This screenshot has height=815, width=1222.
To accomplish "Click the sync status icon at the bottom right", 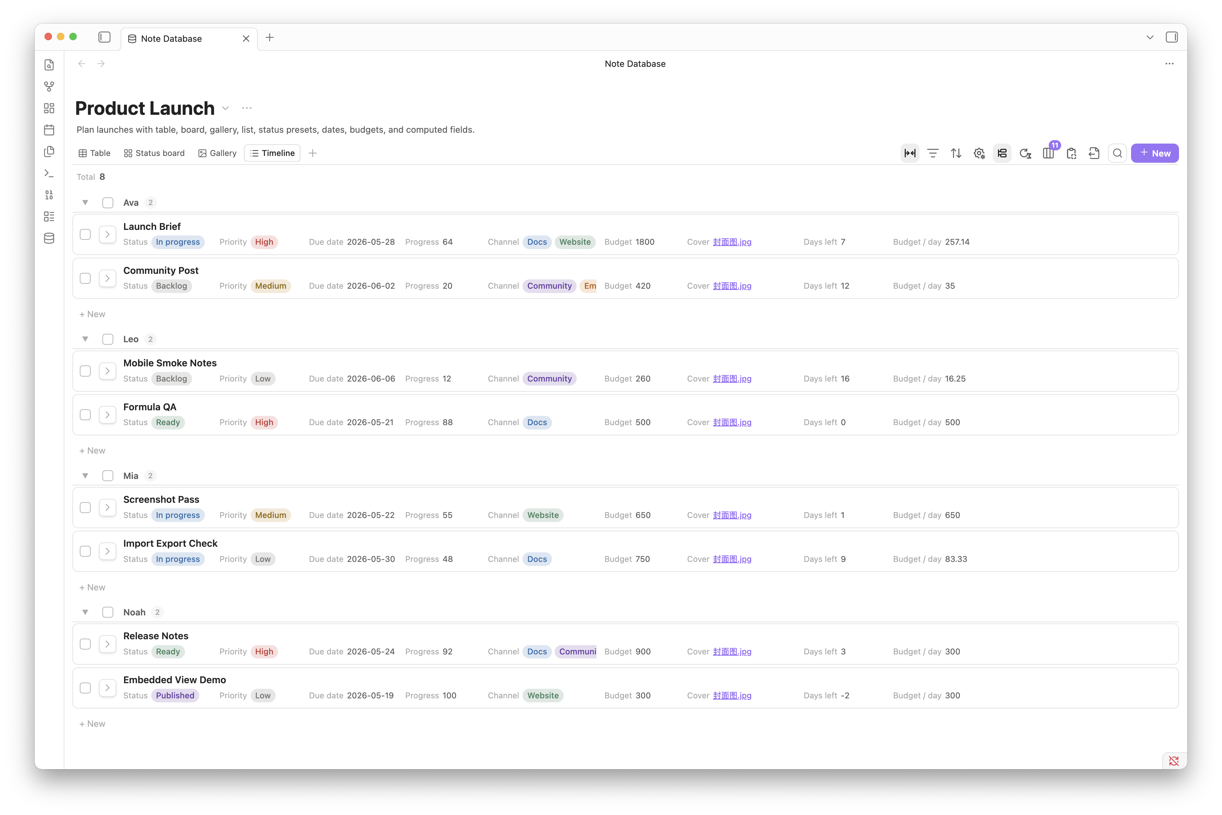I will click(x=1174, y=761).
